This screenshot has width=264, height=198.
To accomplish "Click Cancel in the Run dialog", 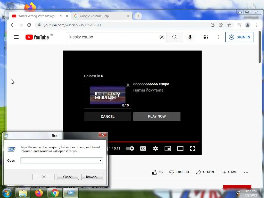I will click(68, 177).
